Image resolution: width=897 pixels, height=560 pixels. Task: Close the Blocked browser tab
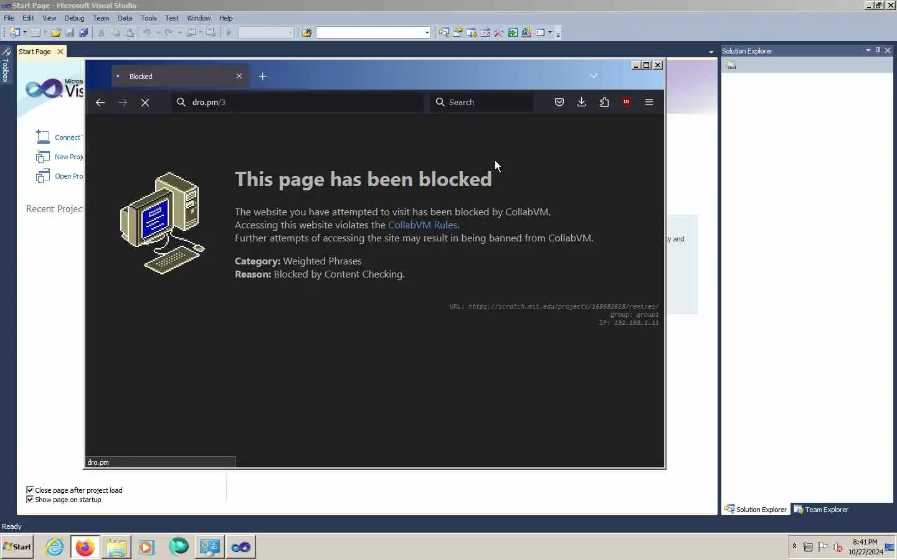click(239, 76)
